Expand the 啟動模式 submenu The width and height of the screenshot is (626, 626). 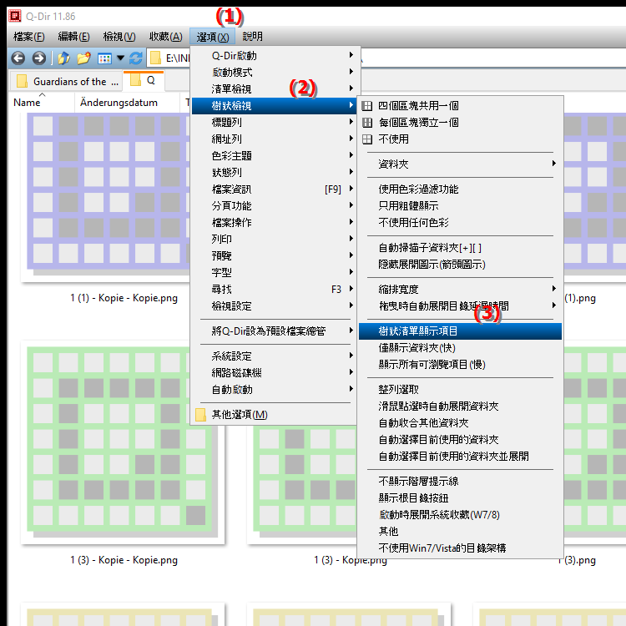274,73
